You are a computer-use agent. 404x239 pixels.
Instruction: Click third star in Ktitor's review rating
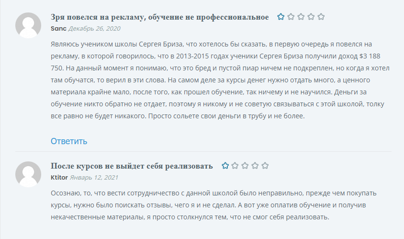245,166
